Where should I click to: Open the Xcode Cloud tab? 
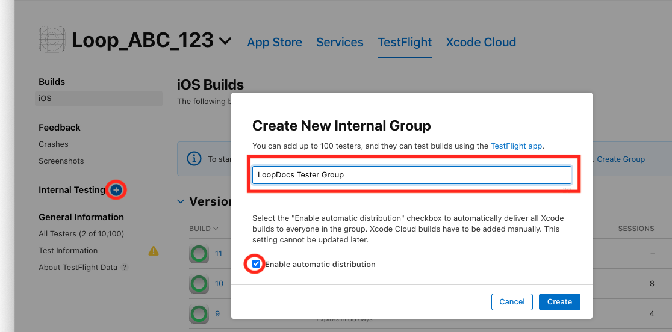pyautogui.click(x=481, y=42)
